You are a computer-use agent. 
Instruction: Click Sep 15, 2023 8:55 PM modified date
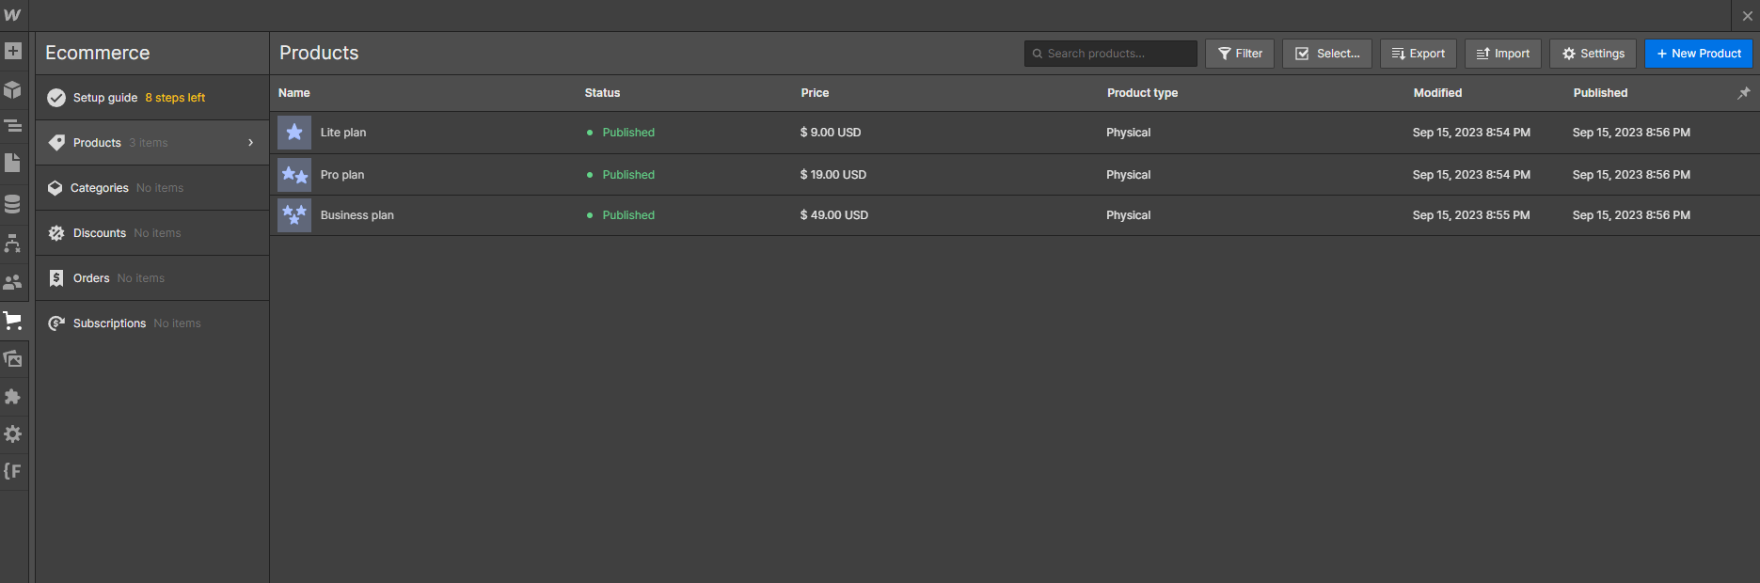pos(1471,215)
